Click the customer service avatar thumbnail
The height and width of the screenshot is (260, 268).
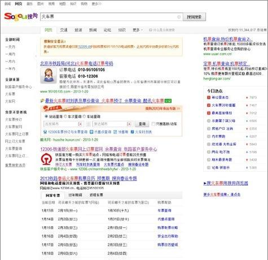pyautogui.click(x=49, y=75)
